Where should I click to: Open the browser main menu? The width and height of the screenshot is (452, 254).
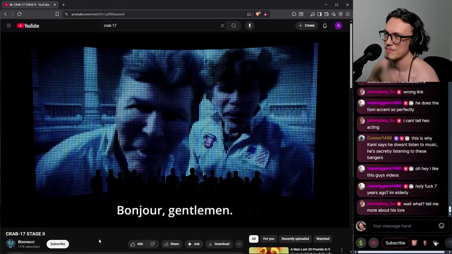tap(348, 14)
